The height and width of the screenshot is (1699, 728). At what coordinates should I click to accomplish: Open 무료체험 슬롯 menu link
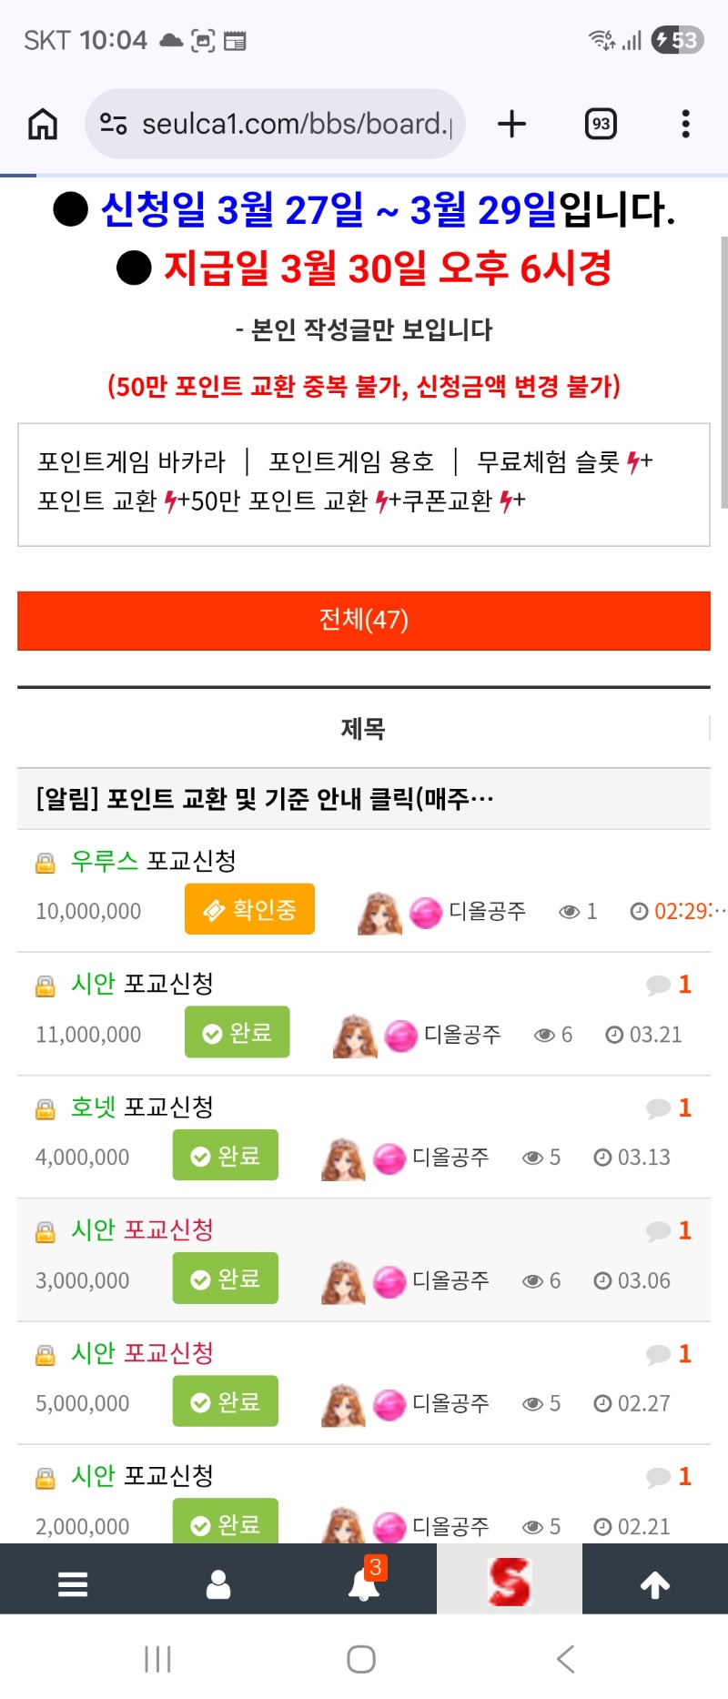[x=548, y=462]
